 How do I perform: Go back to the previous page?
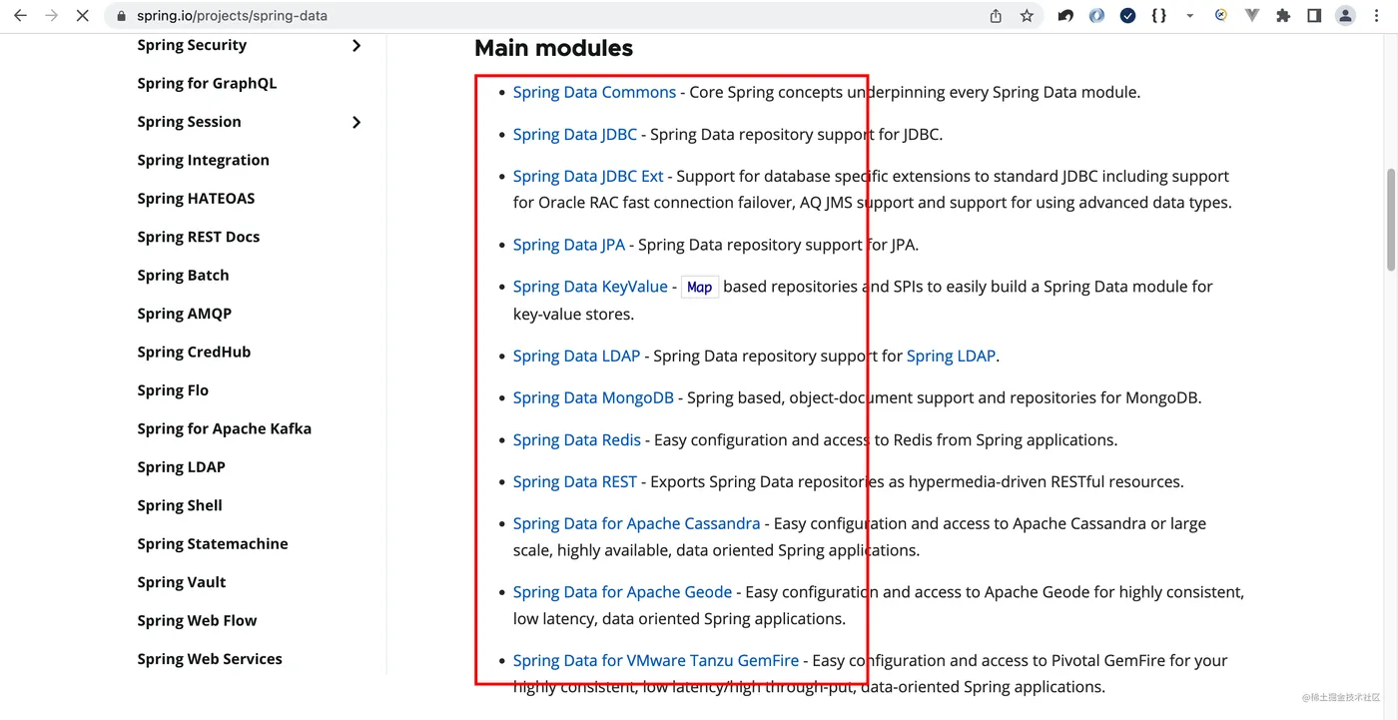click(x=20, y=16)
